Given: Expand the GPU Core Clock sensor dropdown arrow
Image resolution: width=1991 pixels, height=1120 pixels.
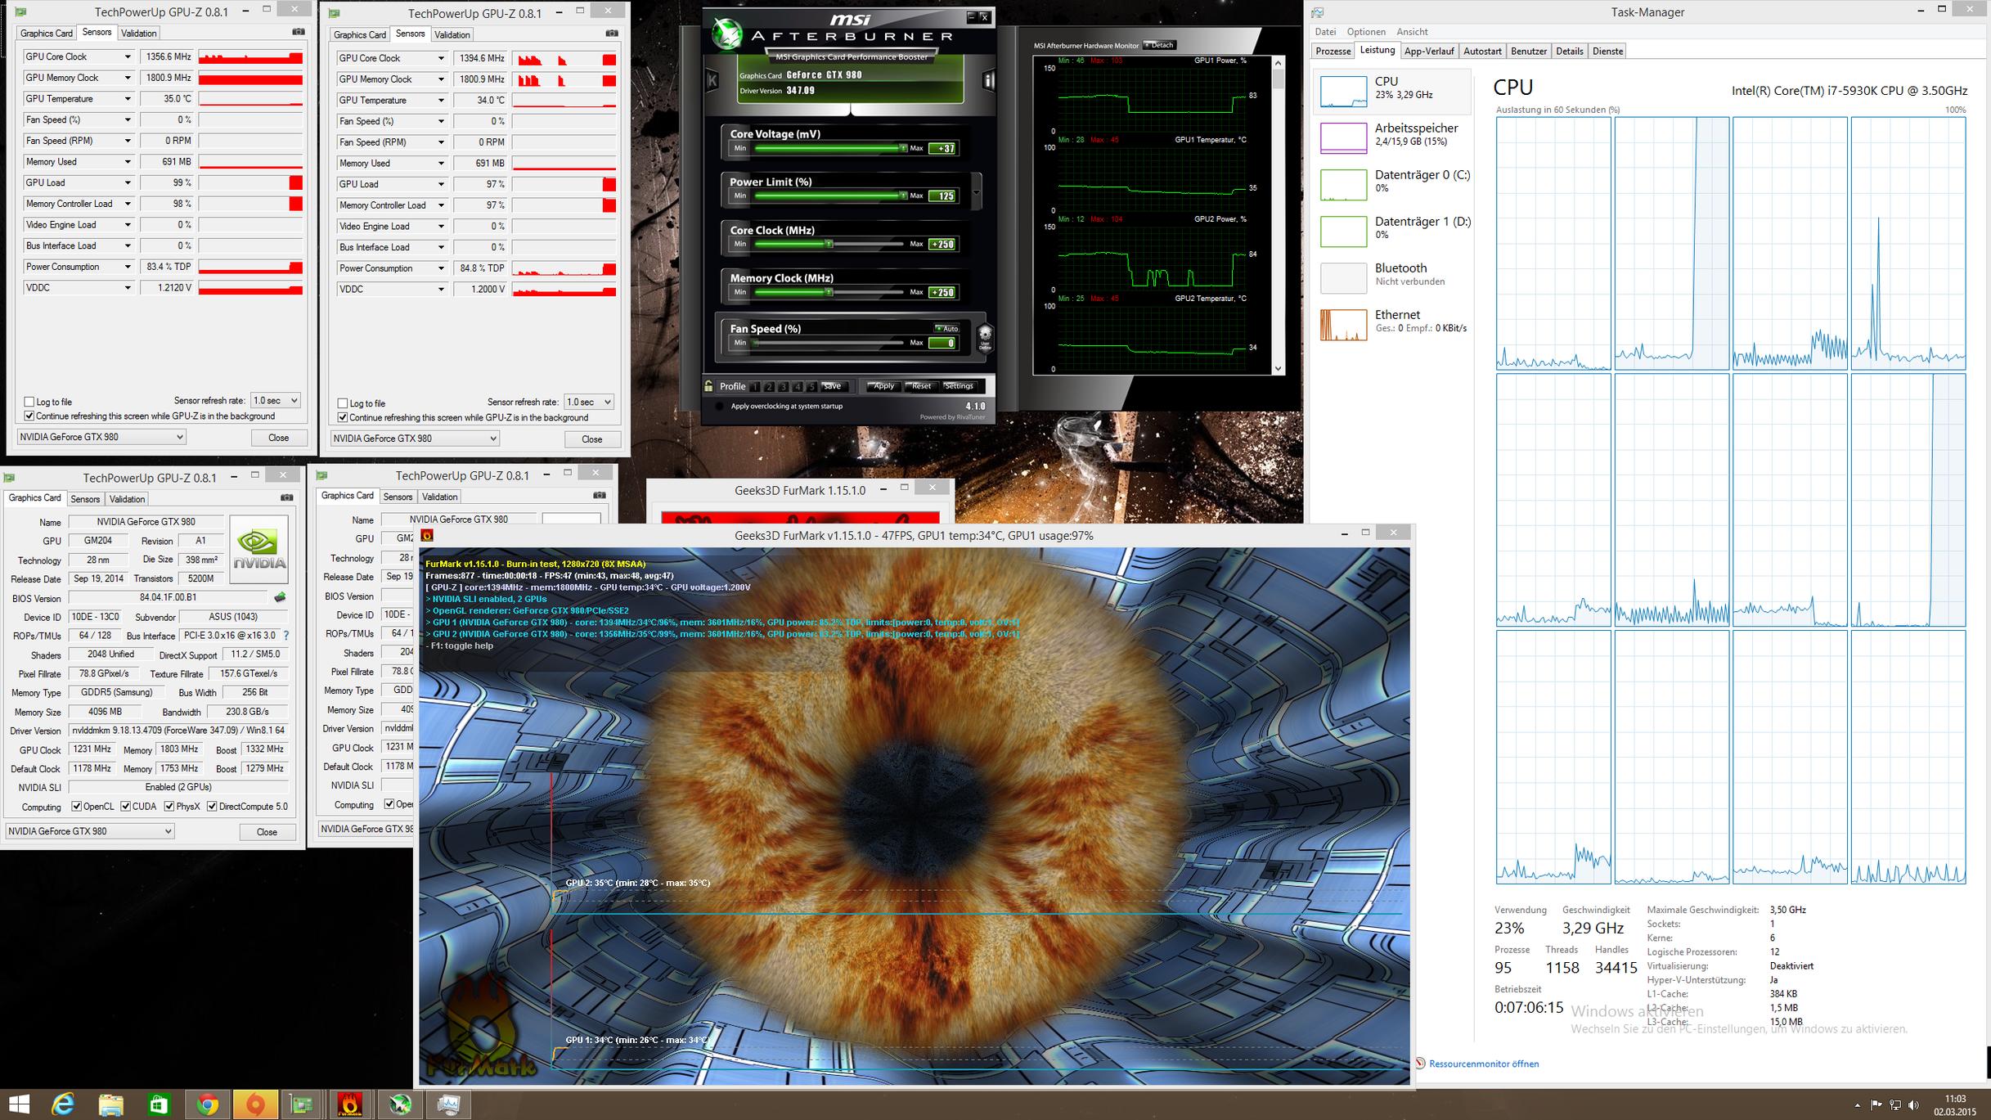Looking at the screenshot, I should [128, 56].
